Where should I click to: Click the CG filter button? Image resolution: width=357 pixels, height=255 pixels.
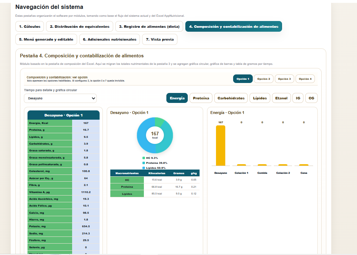(x=311, y=98)
